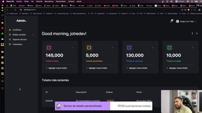
Task: Switch to the Vite browser tab
Action: (73, 6)
